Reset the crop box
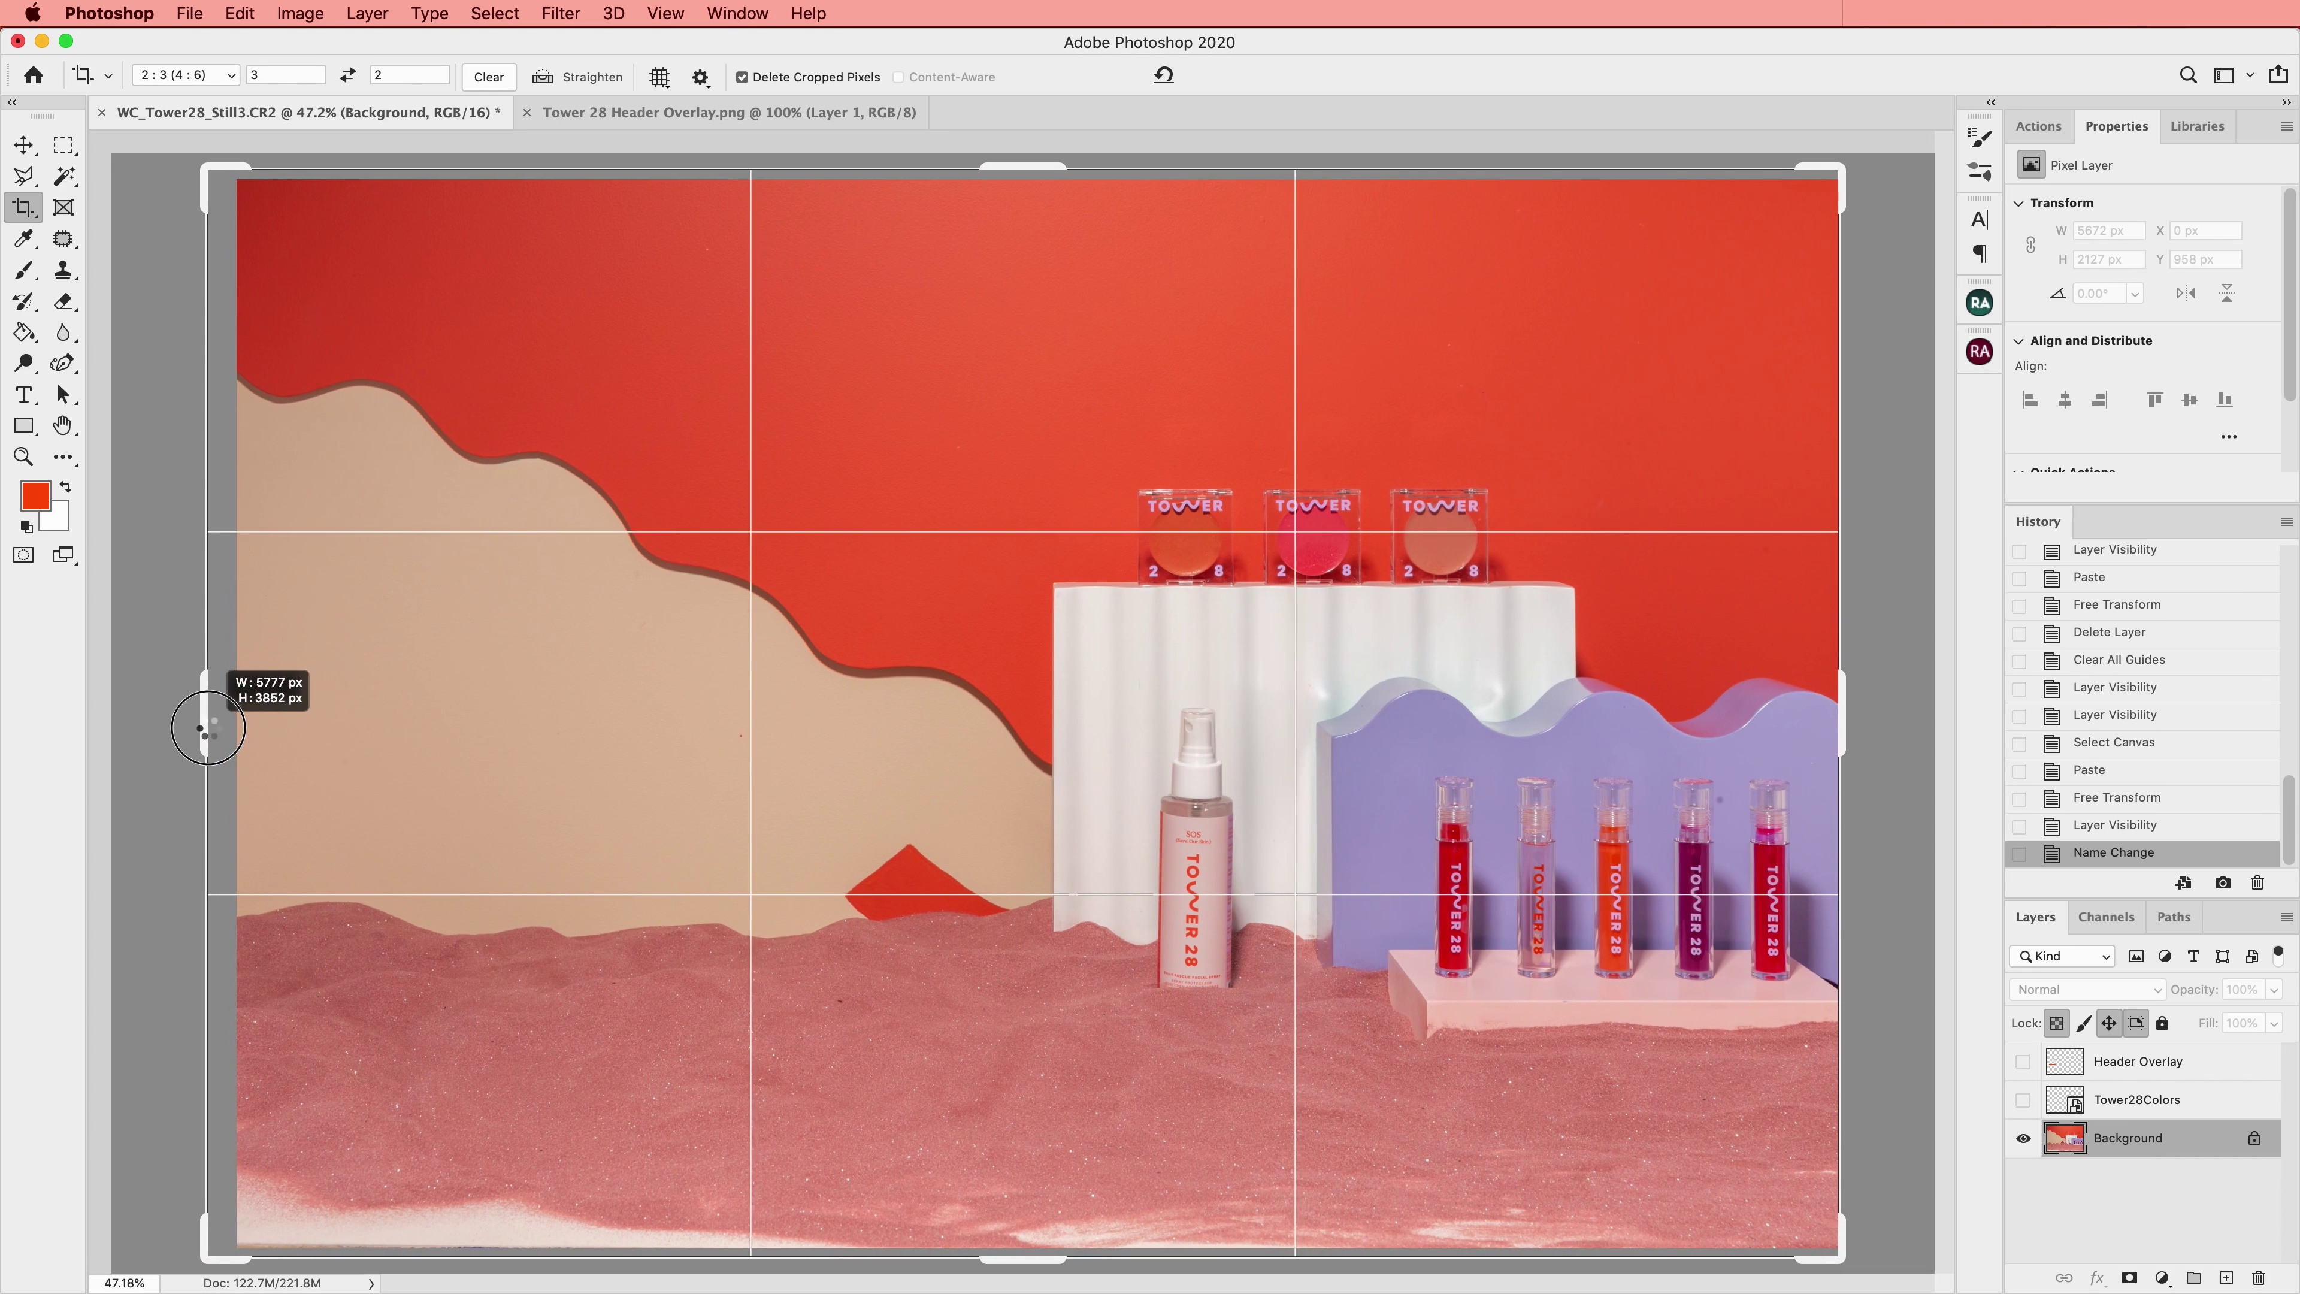The width and height of the screenshot is (2300, 1294). coord(1163,76)
